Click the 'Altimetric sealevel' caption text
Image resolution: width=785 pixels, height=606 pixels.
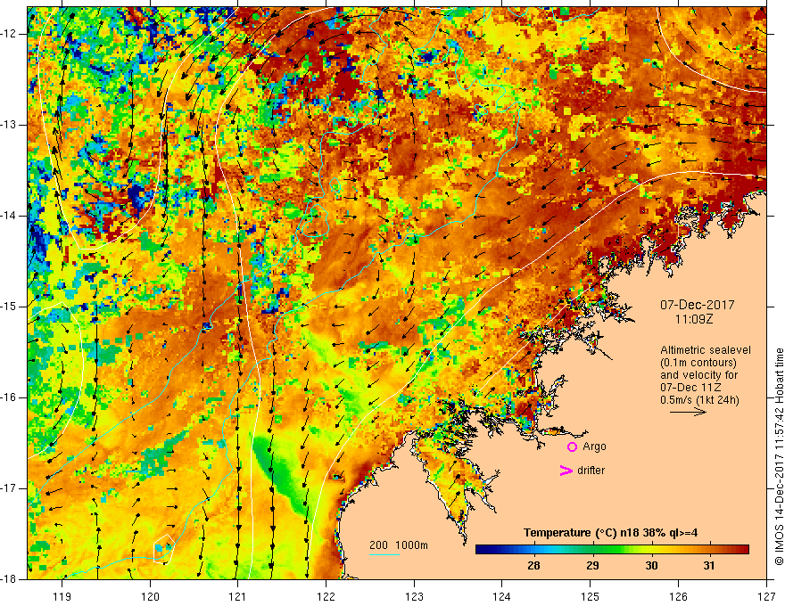pyautogui.click(x=706, y=350)
